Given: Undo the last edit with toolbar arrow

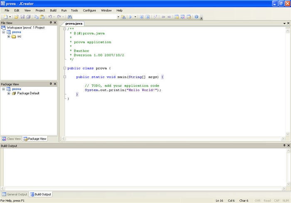Looking at the screenshot, I should tap(50, 17).
